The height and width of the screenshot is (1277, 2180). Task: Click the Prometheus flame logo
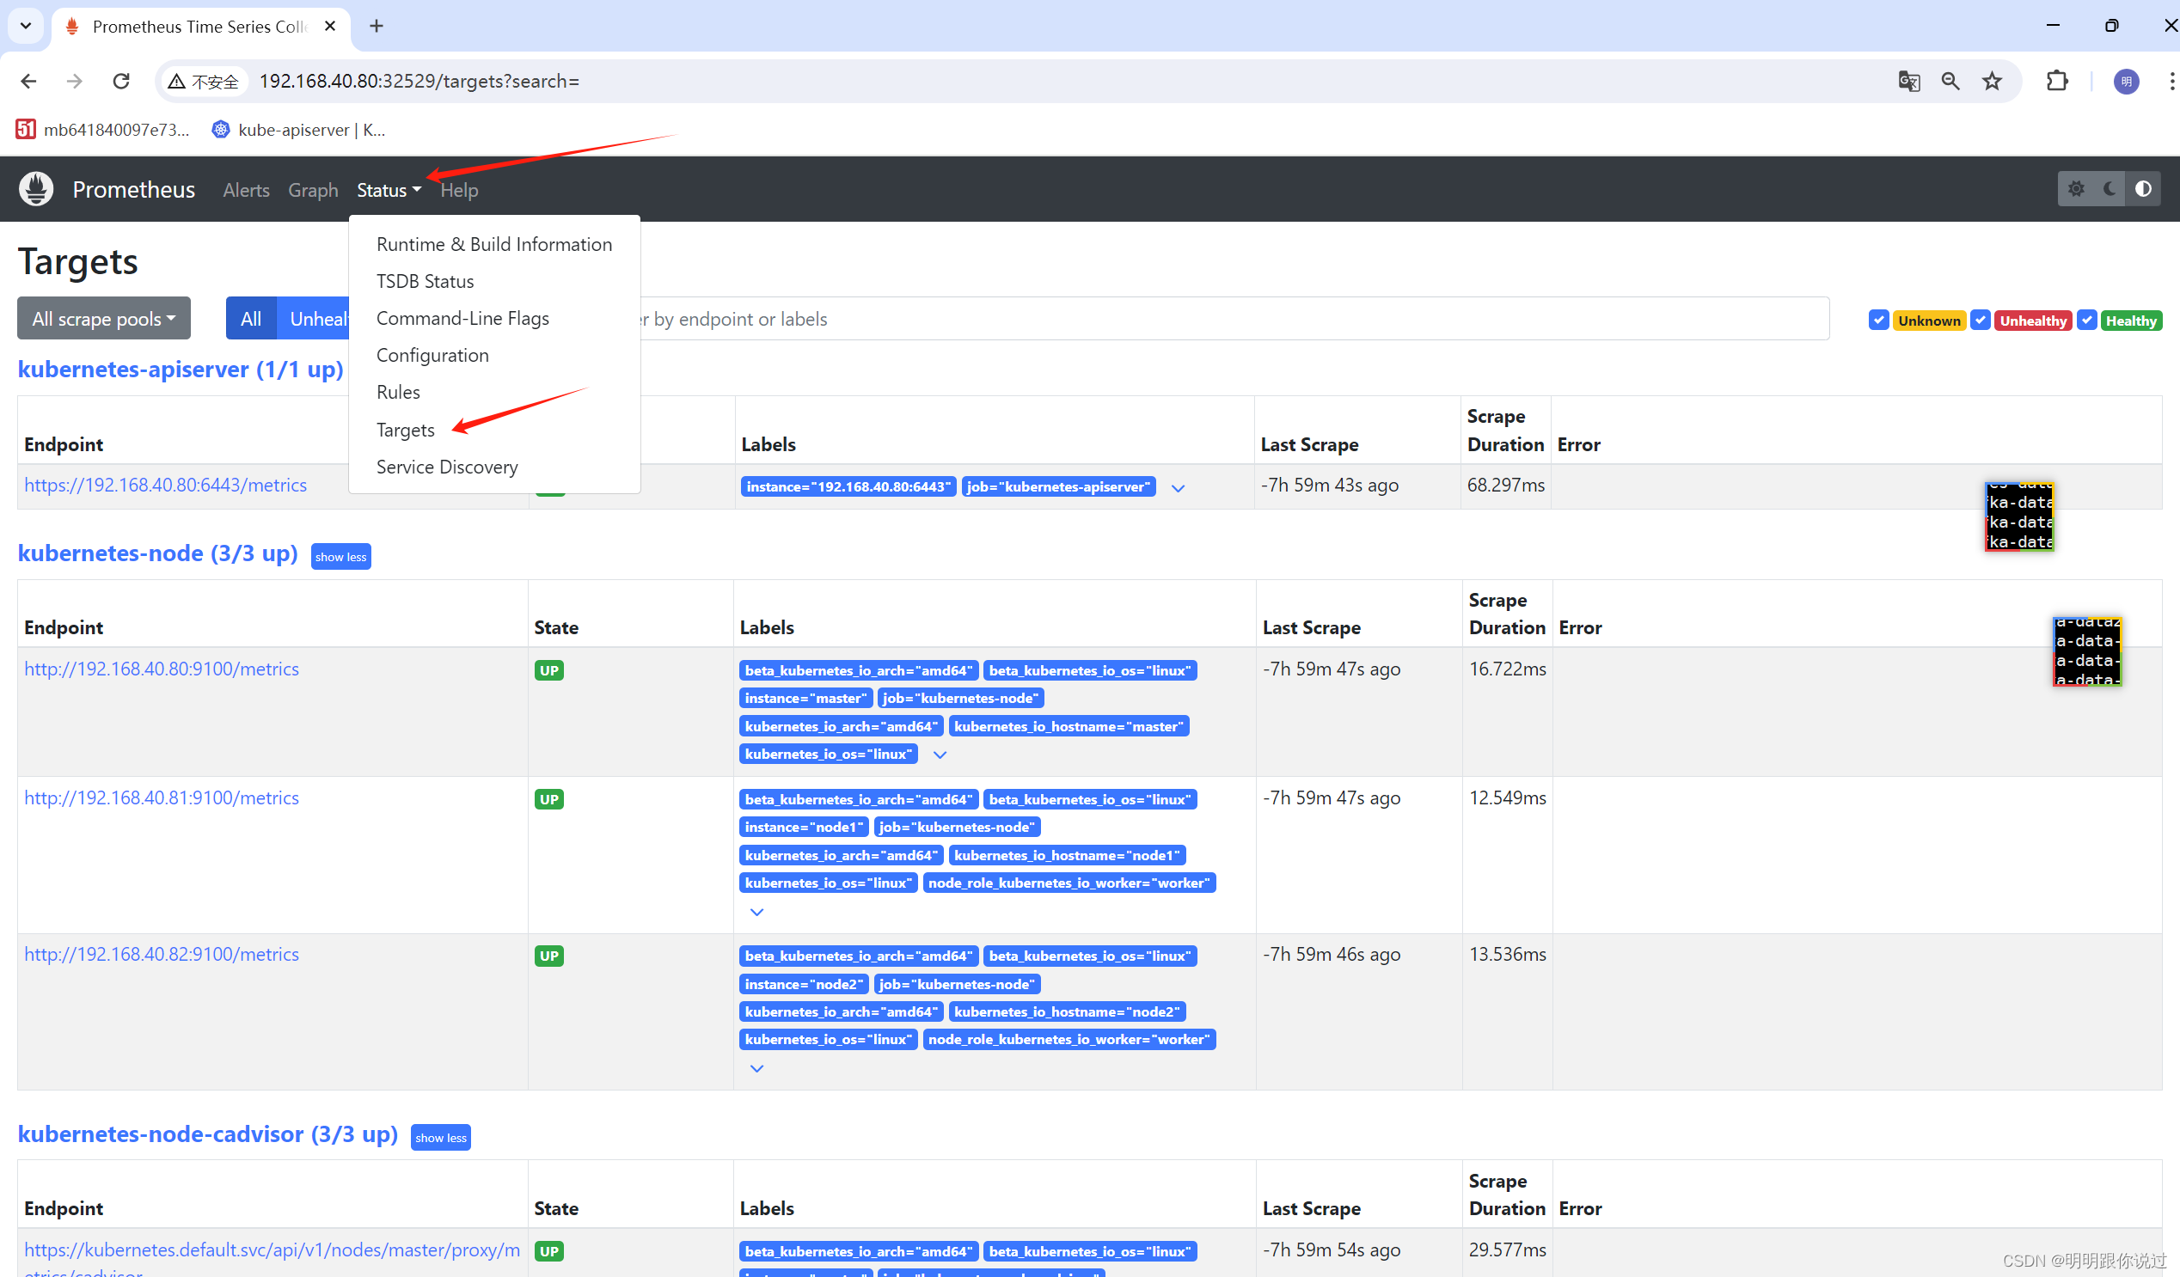coord(36,189)
